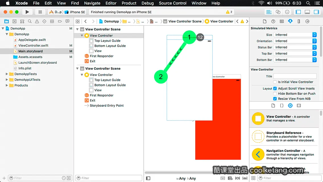Open the Orientation dropdown
Image resolution: width=323 pixels, height=182 pixels.
coord(295,41)
